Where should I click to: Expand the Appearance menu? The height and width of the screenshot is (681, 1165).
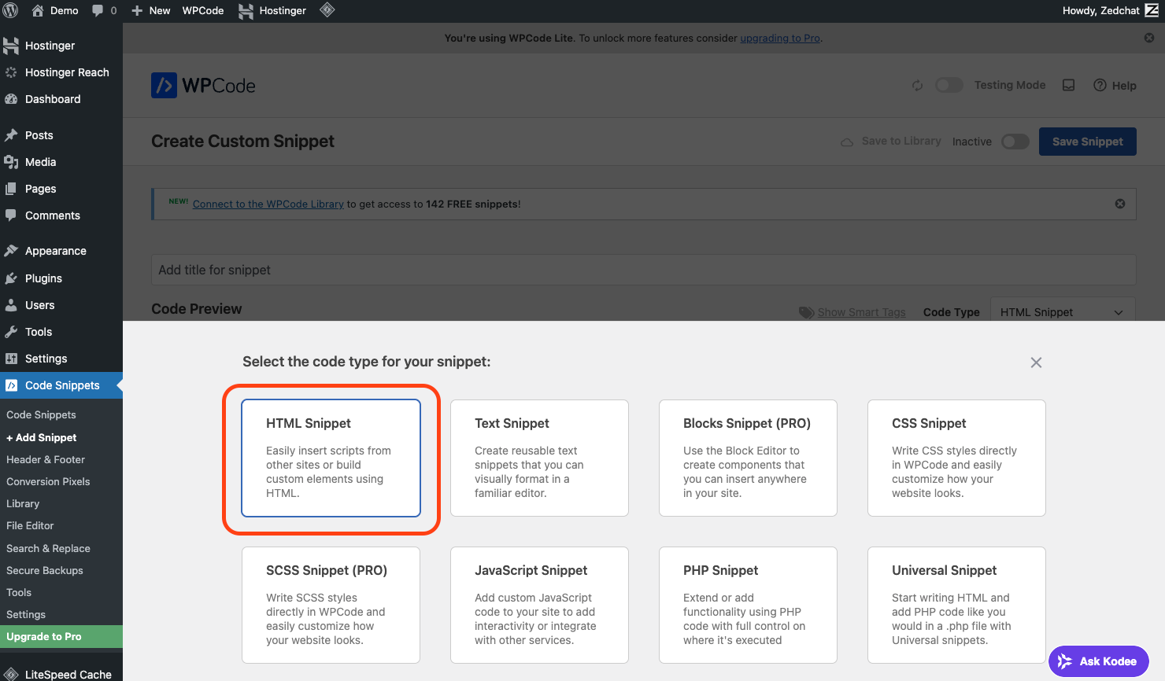coord(57,250)
